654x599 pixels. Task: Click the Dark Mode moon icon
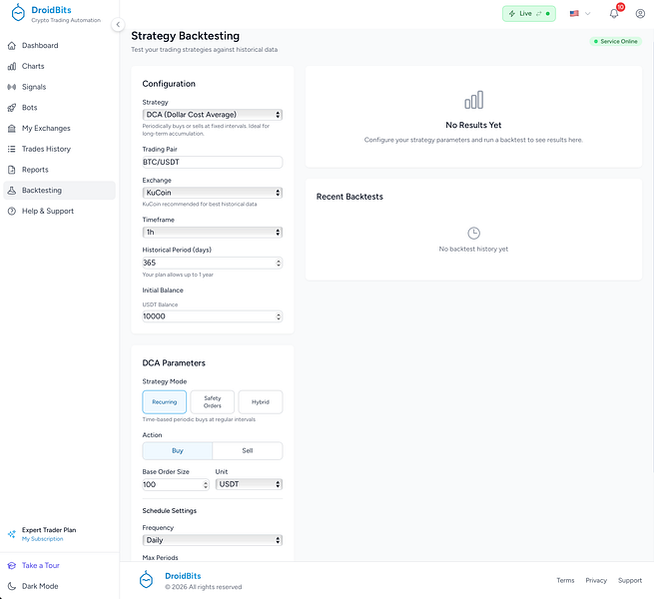point(12,586)
